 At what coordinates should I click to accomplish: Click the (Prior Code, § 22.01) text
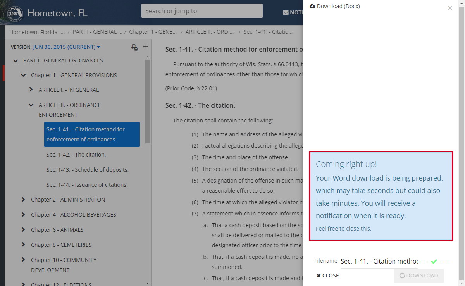coord(191,88)
